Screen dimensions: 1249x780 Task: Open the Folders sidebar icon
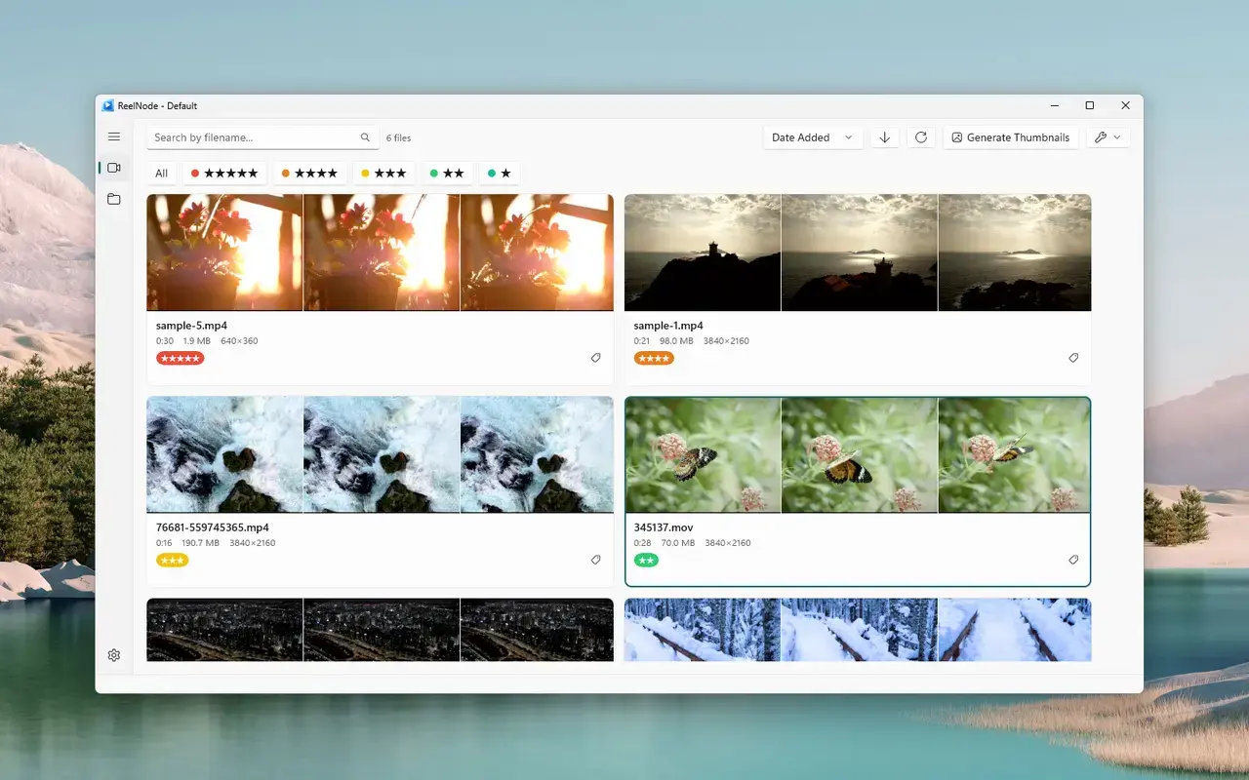pyautogui.click(x=114, y=199)
